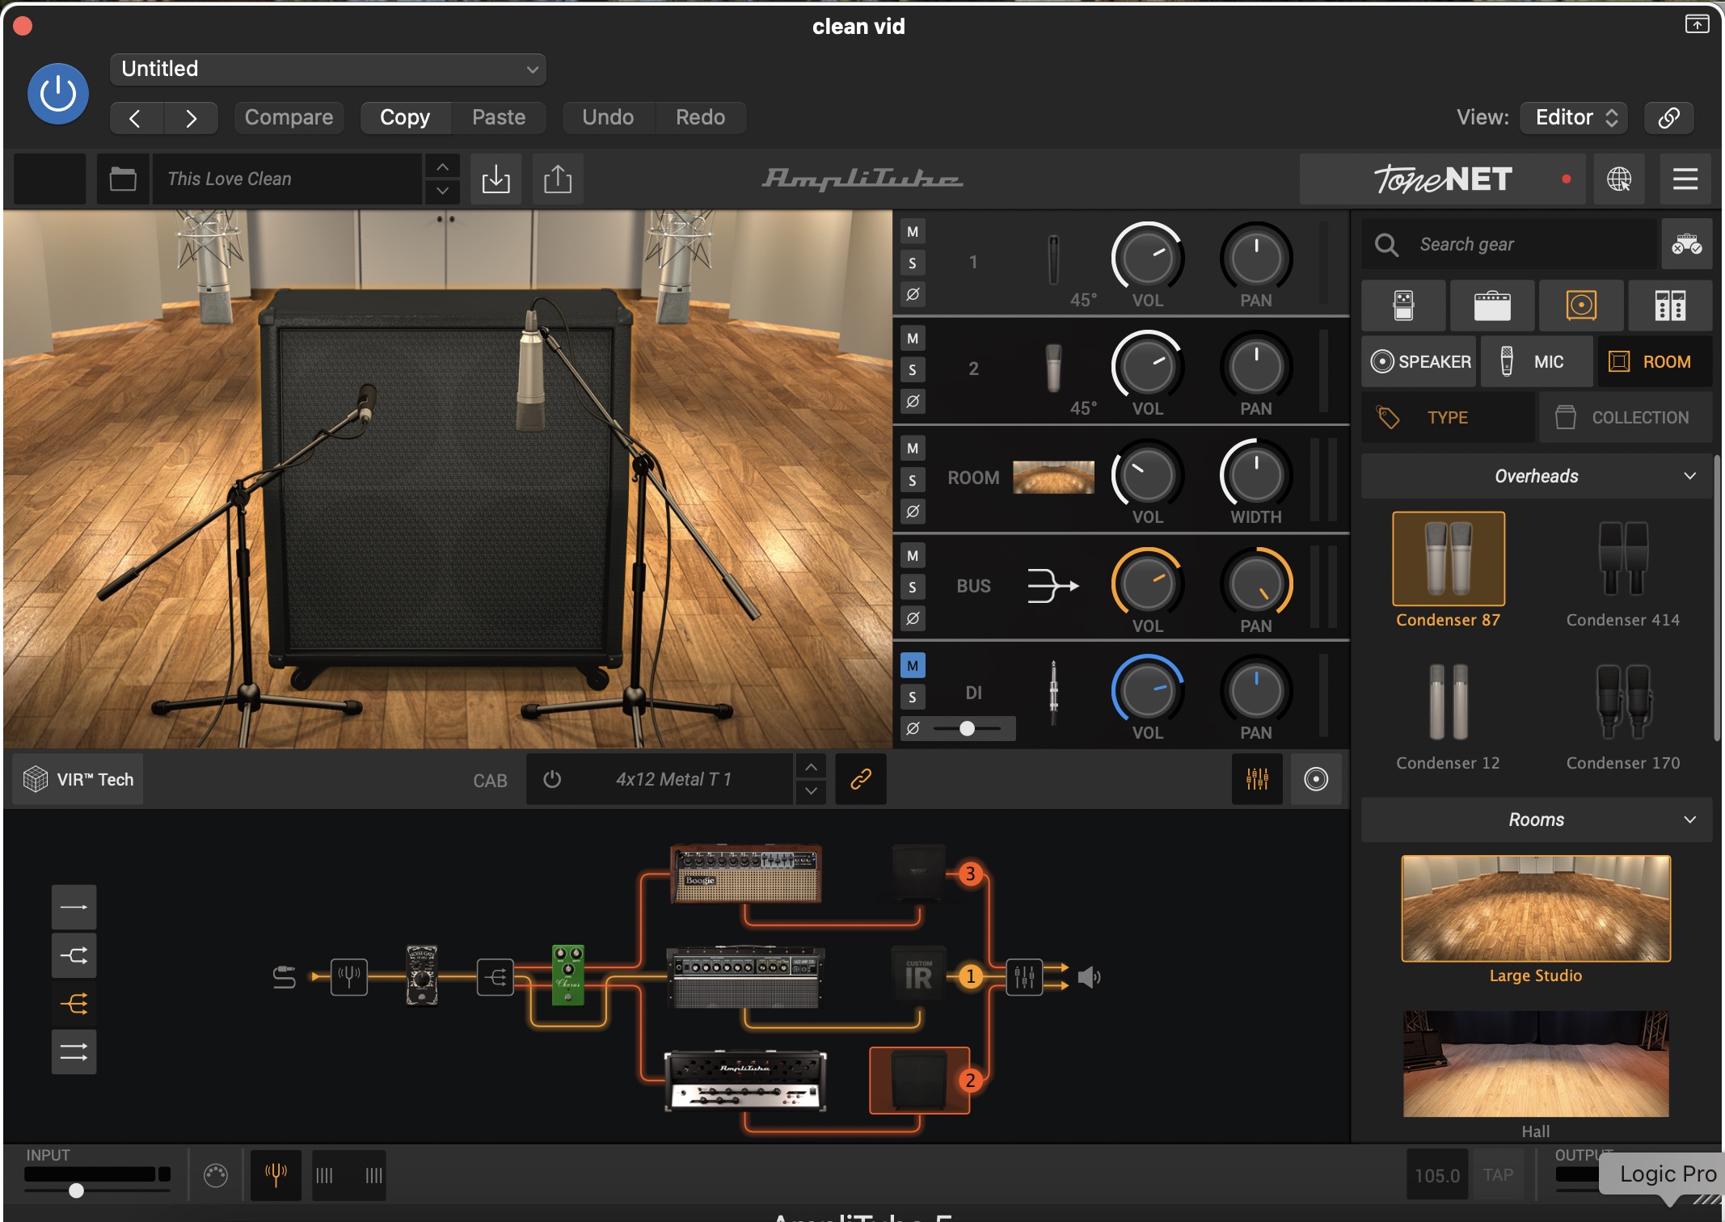The image size is (1725, 1222).
Task: Solo mic channel 1
Action: [913, 263]
